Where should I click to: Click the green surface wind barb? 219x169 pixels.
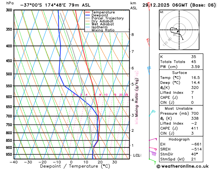click(x=152, y=161)
